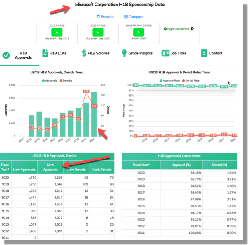Click the H1B Approval & Denial Rates table title
This screenshot has width=248, height=245.
point(179,156)
